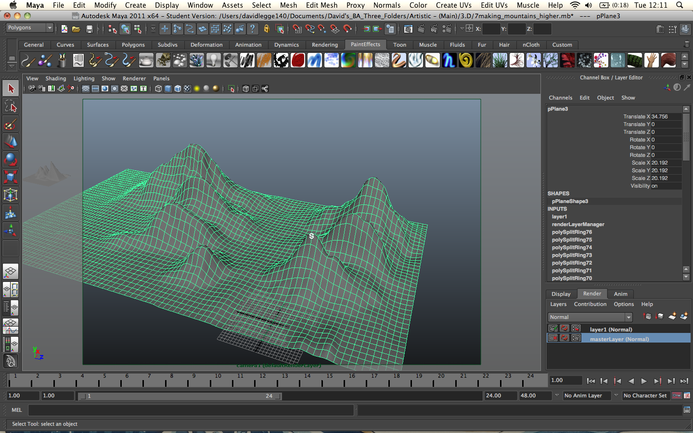Open the Polygons menu set dropdown
This screenshot has height=433, width=693.
click(29, 28)
